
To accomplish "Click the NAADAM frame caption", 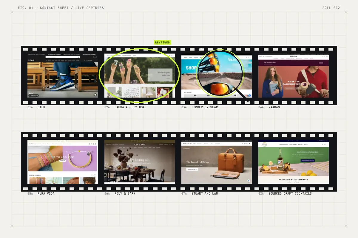I will click(x=274, y=107).
